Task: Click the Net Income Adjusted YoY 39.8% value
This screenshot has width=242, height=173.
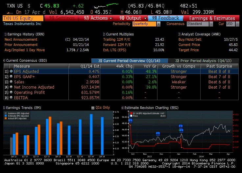Action: (151, 87)
